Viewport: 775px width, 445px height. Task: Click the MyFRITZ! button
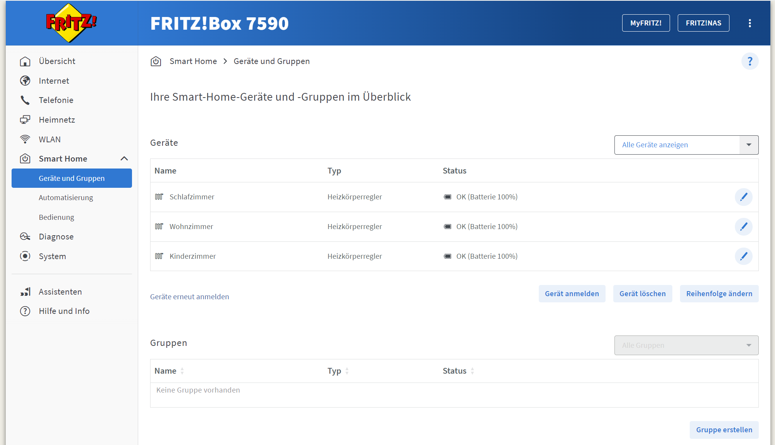(x=646, y=23)
